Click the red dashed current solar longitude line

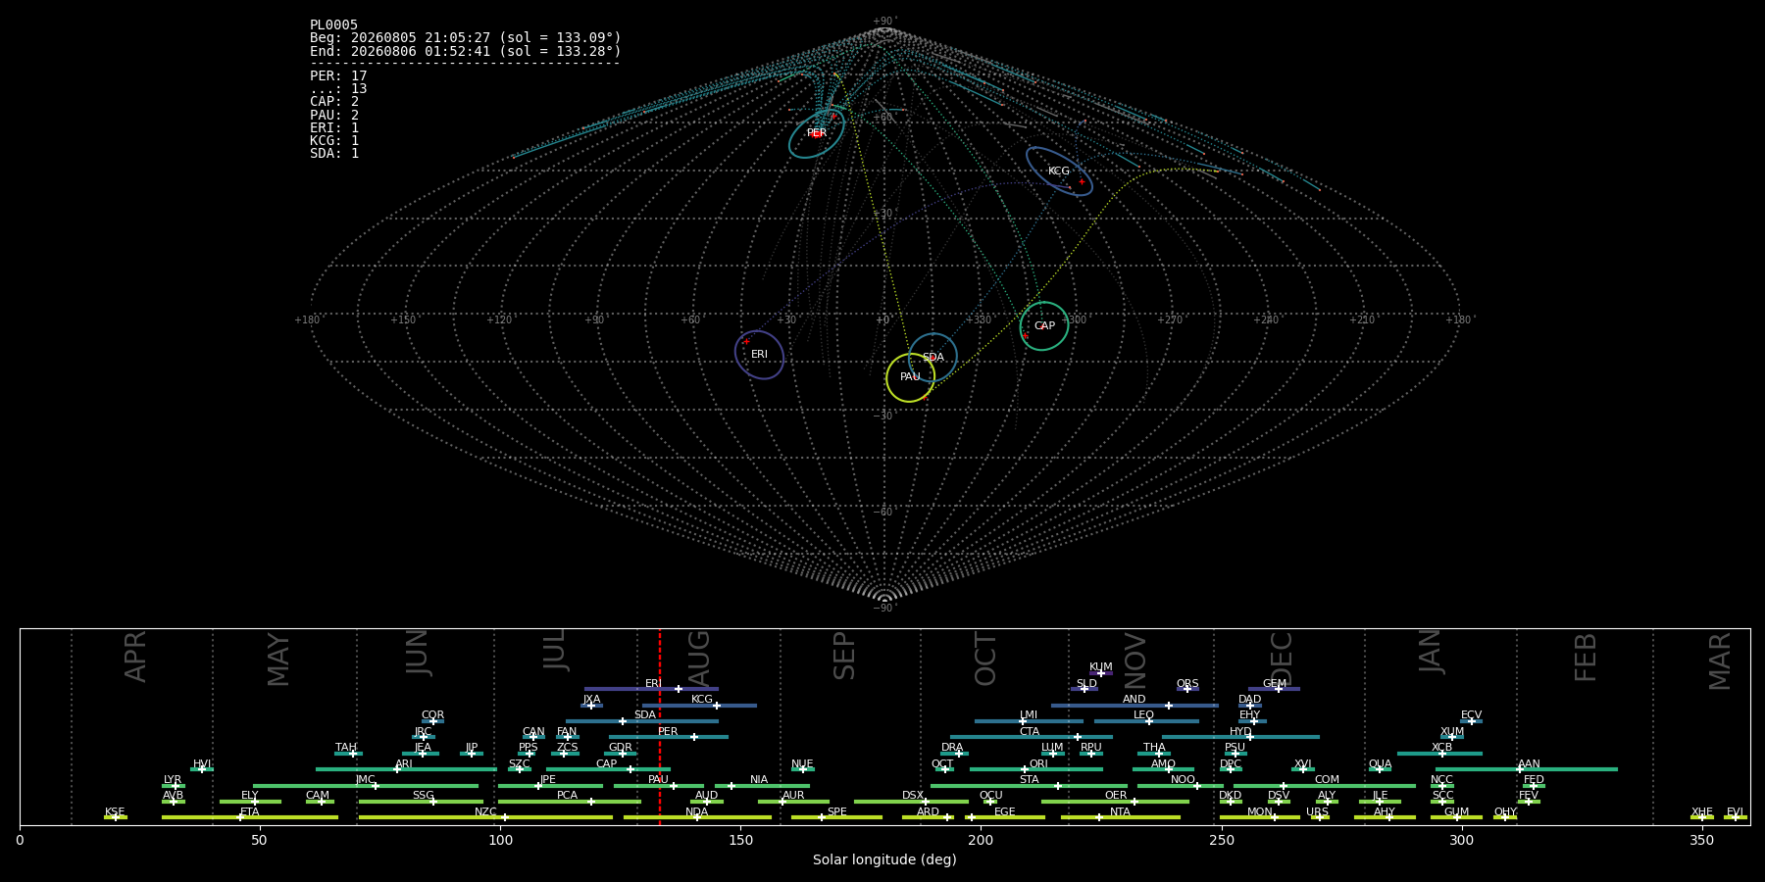660,726
